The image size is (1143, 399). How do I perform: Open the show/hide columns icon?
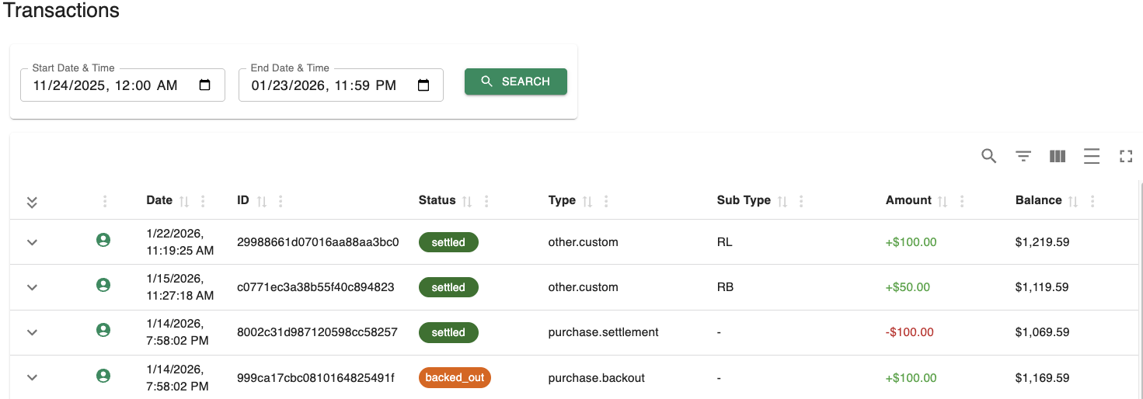click(x=1058, y=156)
